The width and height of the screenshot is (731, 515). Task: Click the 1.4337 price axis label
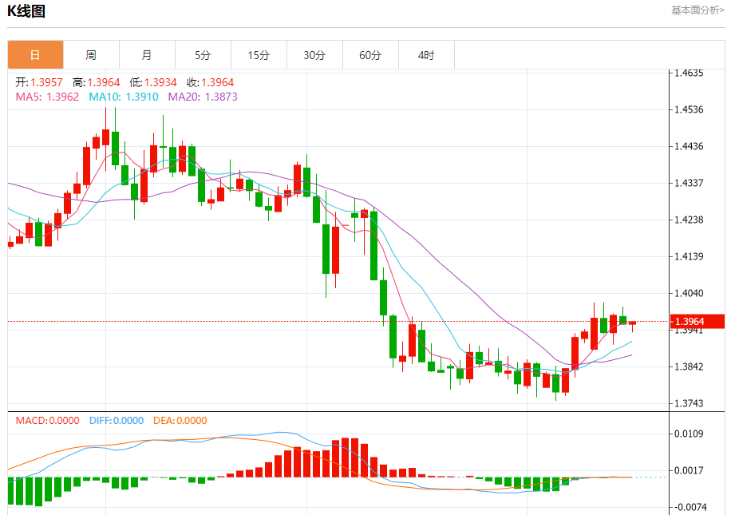tap(689, 183)
